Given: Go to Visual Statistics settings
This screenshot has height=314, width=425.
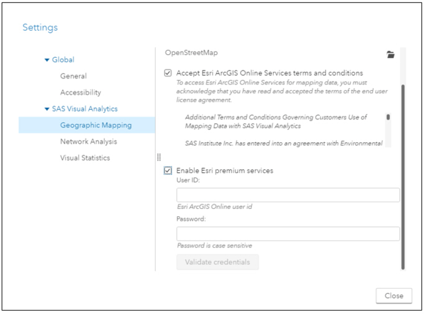Looking at the screenshot, I should click(x=85, y=158).
